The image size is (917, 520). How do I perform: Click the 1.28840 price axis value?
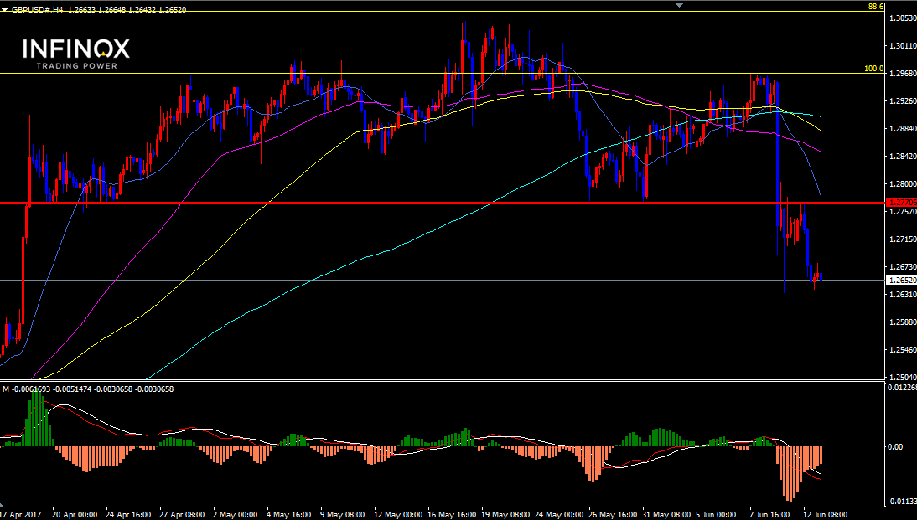(x=903, y=129)
